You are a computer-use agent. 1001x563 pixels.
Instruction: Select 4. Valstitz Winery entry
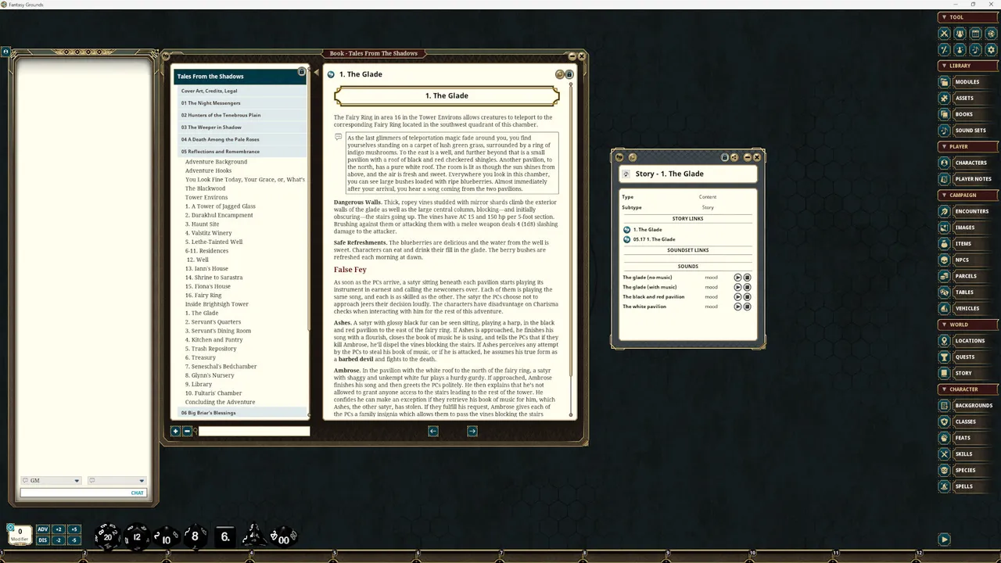point(209,233)
